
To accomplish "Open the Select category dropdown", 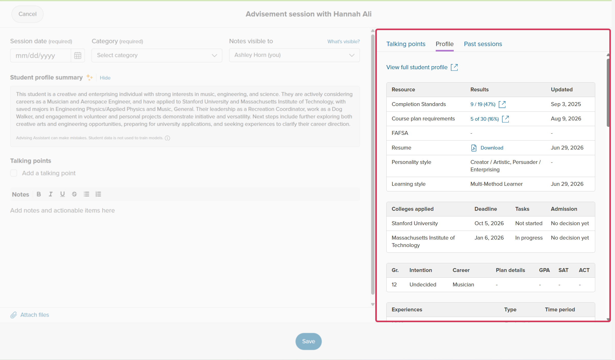I will pyautogui.click(x=157, y=55).
